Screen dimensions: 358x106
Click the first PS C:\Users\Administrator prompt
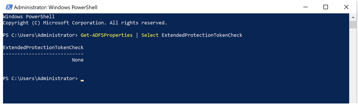[x=40, y=35]
